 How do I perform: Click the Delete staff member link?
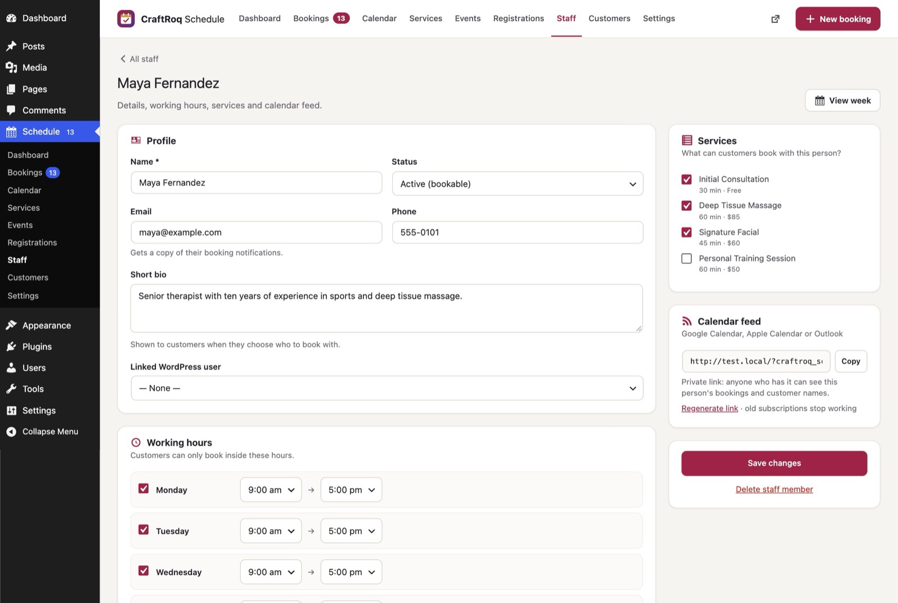(x=774, y=489)
